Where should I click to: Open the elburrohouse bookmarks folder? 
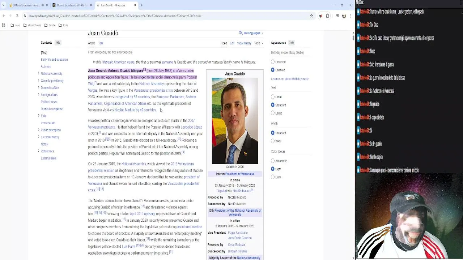(x=32, y=25)
